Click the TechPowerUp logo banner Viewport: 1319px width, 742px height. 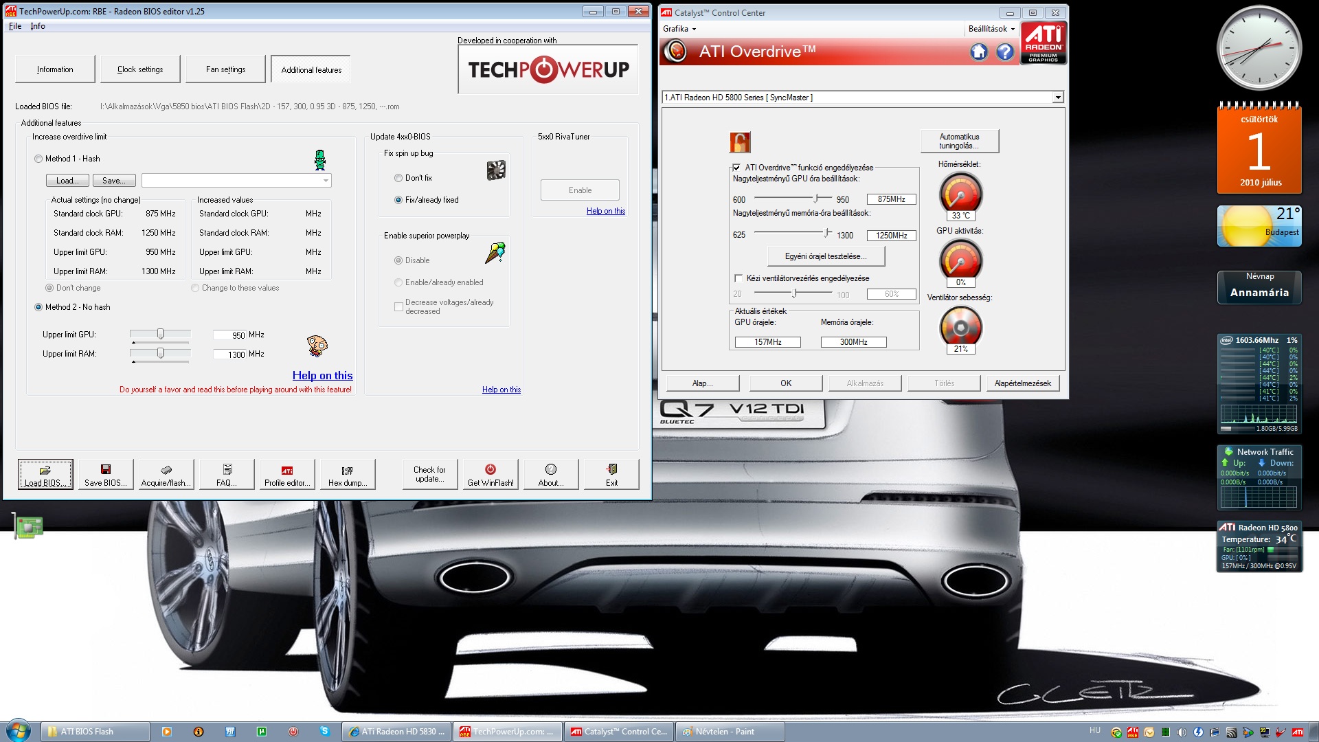pyautogui.click(x=548, y=69)
